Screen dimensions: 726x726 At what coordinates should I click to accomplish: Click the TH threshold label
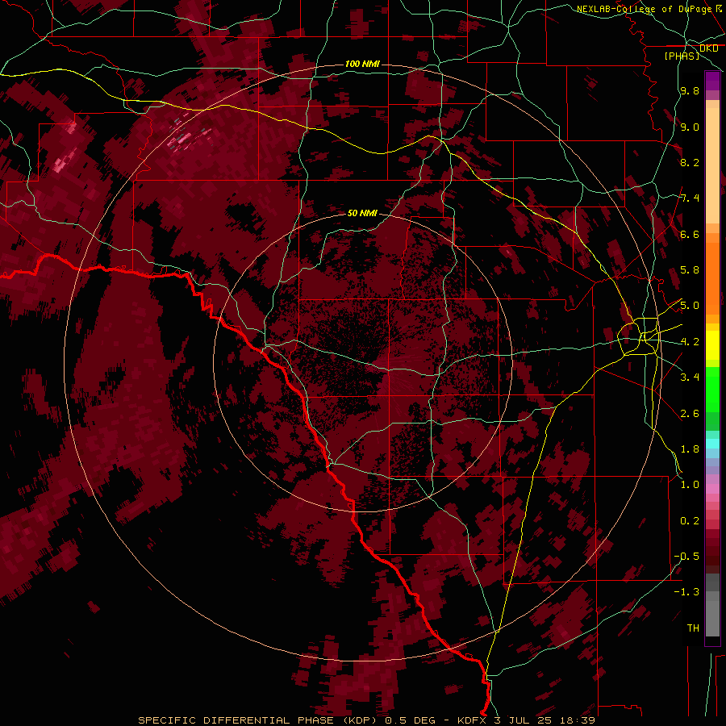(693, 628)
